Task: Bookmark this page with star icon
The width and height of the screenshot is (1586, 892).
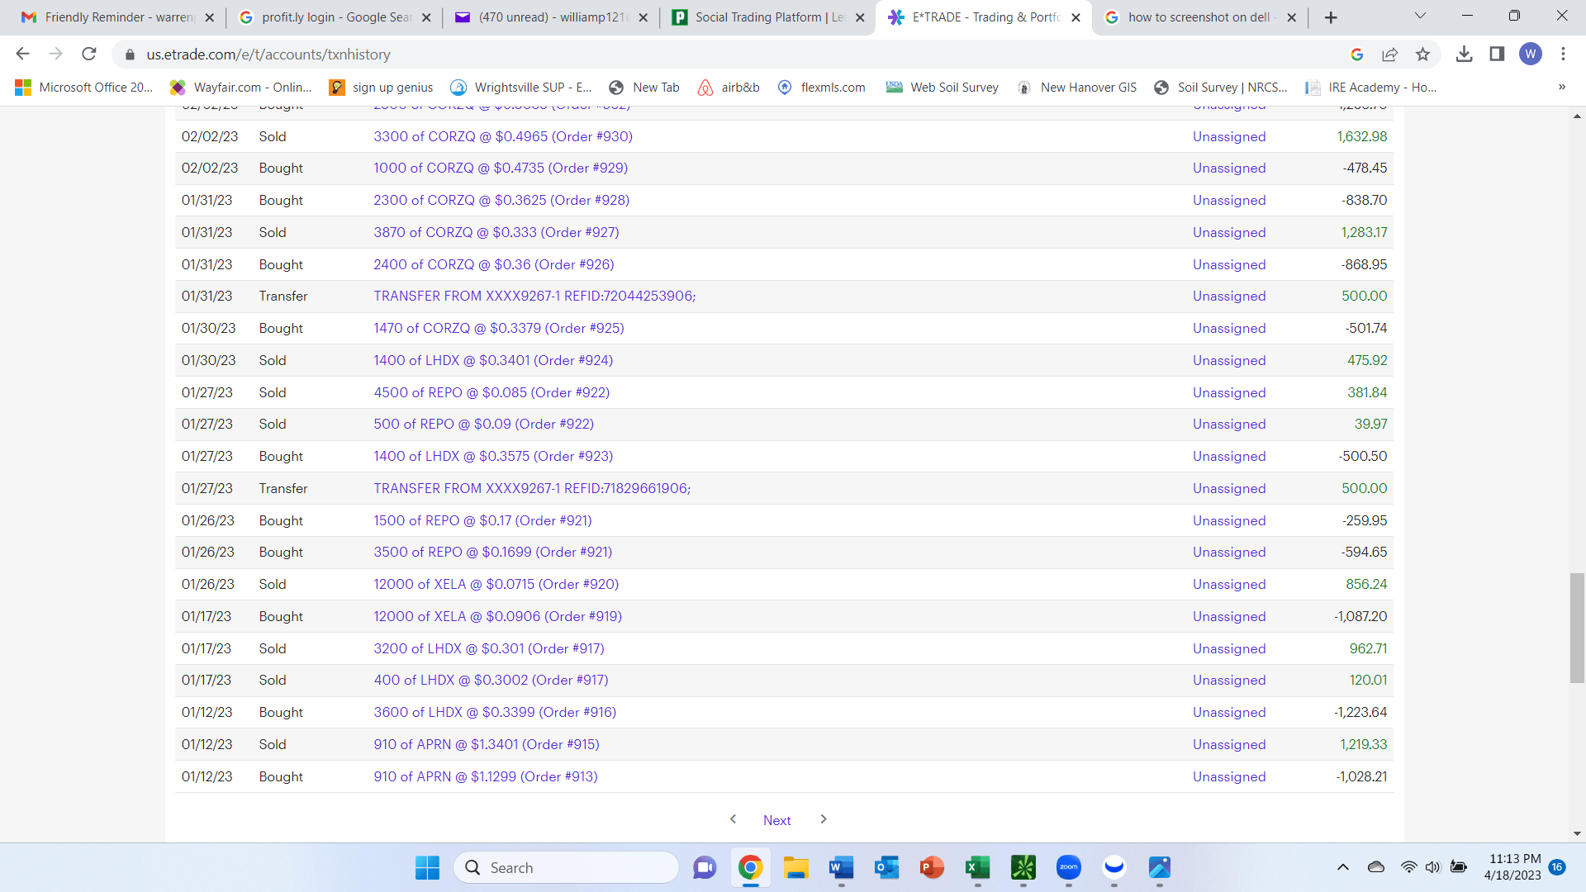Action: 1422,55
